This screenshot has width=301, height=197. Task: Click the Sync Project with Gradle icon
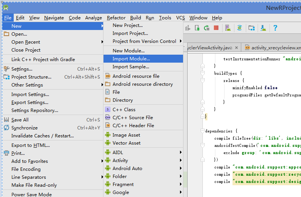(x=239, y=28)
